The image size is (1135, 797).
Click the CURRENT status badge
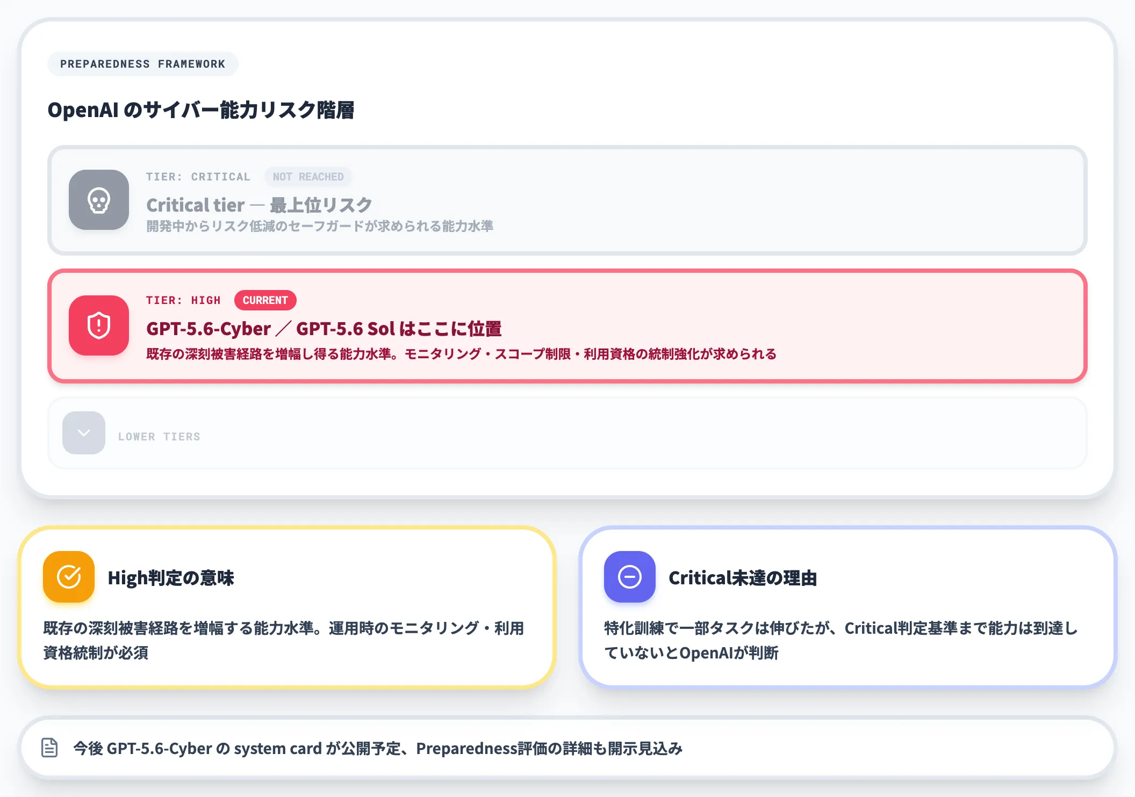click(265, 300)
